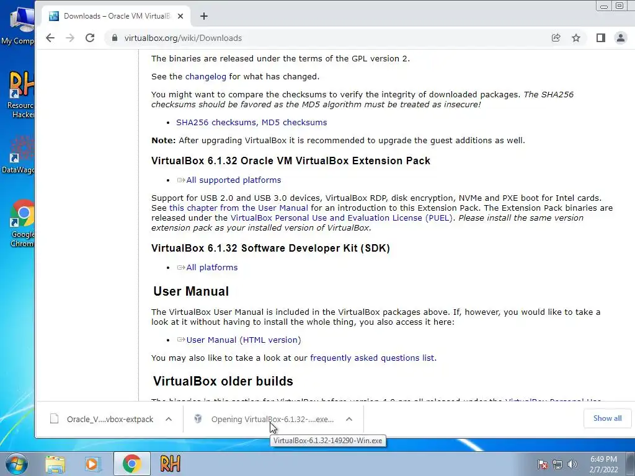Launch Windows Media Player from the taskbar

pyautogui.click(x=93, y=464)
